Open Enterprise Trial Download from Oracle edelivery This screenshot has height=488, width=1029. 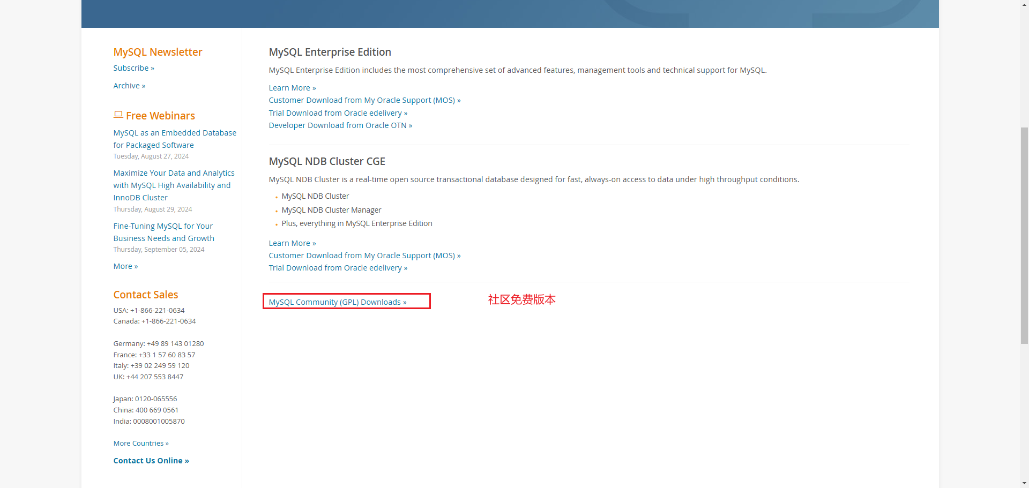(338, 113)
